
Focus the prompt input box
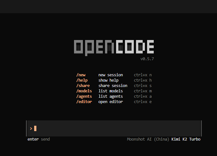(x=114, y=128)
